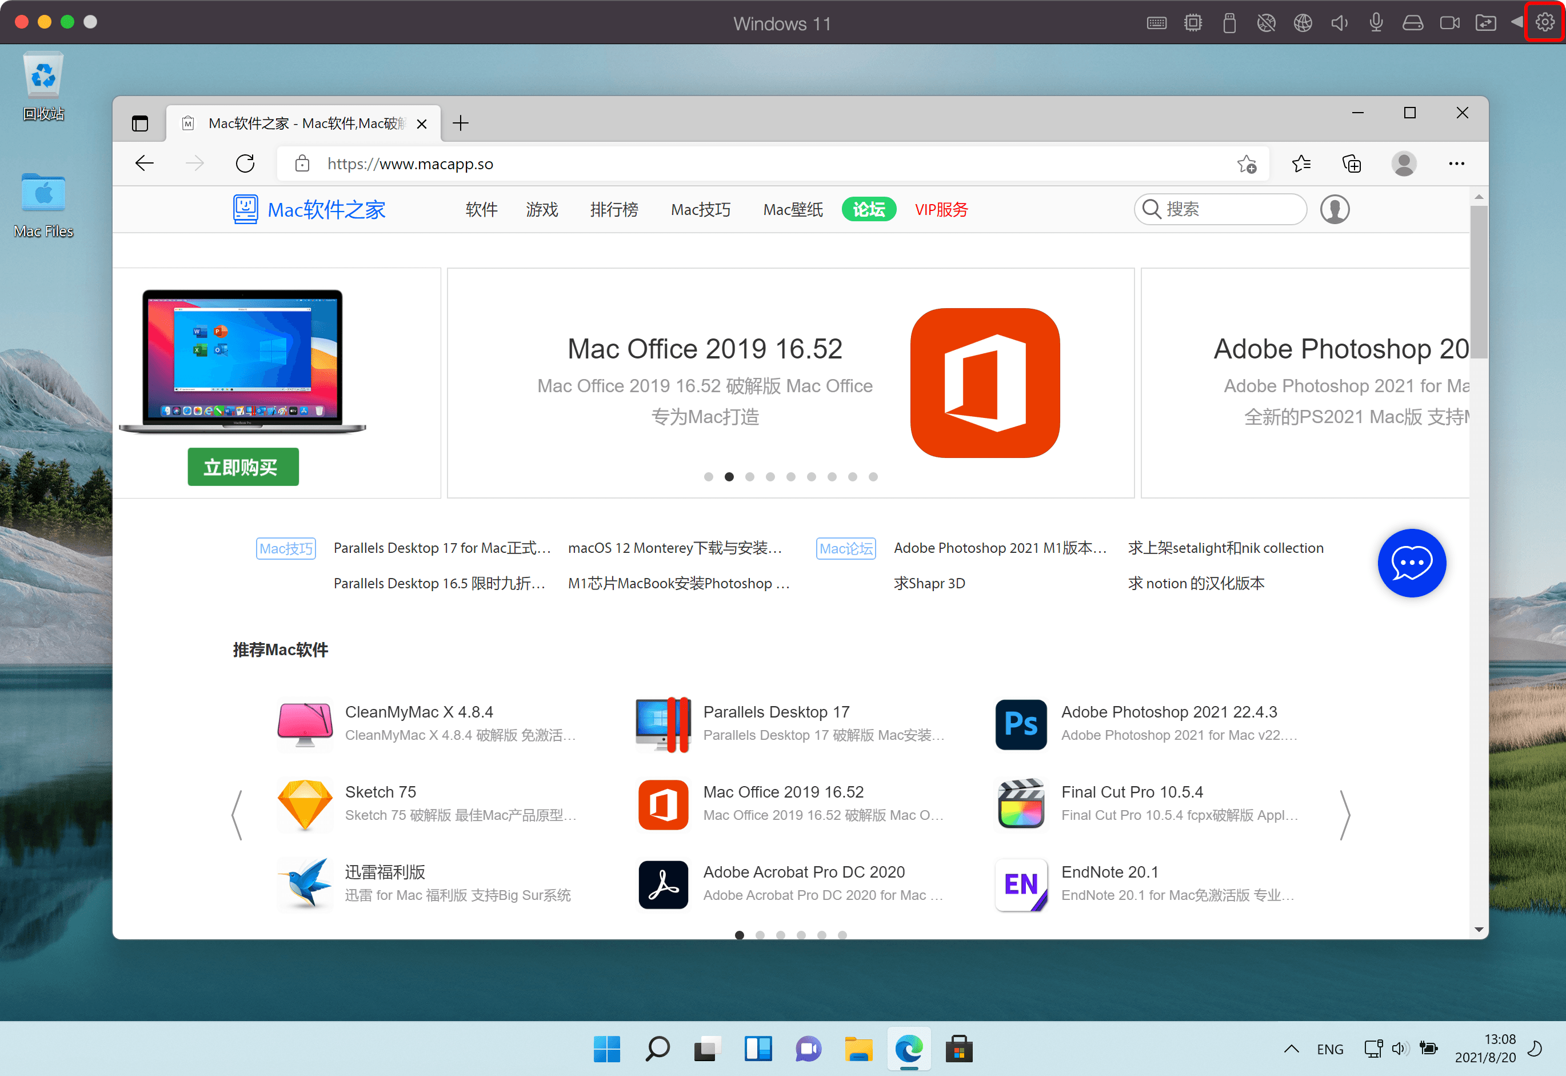Screen dimensions: 1566x1076
Task: Show next recommended software page arrow
Action: [1345, 815]
